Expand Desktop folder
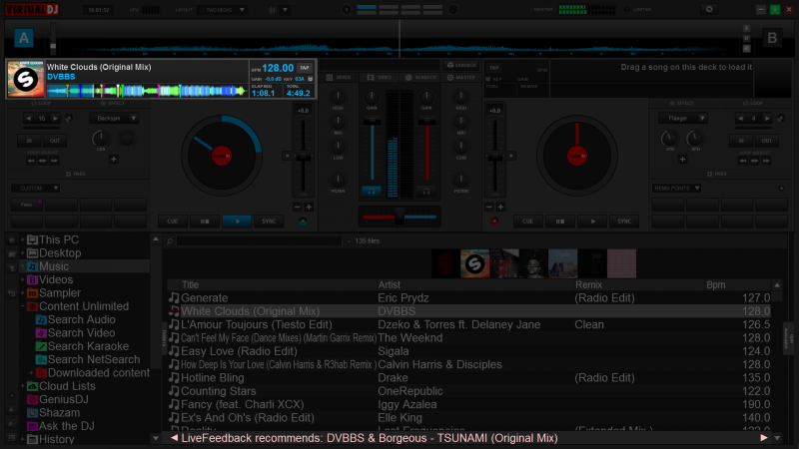This screenshot has width=799, height=449. coord(22,253)
